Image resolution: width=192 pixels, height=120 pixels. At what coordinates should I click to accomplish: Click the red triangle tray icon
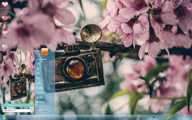point(172,117)
